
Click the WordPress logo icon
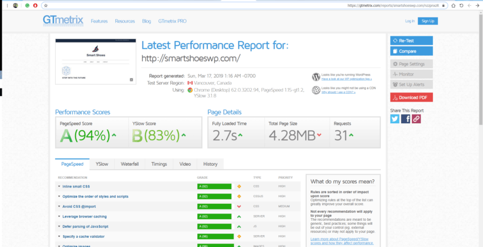pyautogui.click(x=316, y=77)
